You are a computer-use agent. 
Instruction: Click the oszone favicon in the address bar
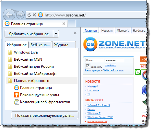[41, 15]
